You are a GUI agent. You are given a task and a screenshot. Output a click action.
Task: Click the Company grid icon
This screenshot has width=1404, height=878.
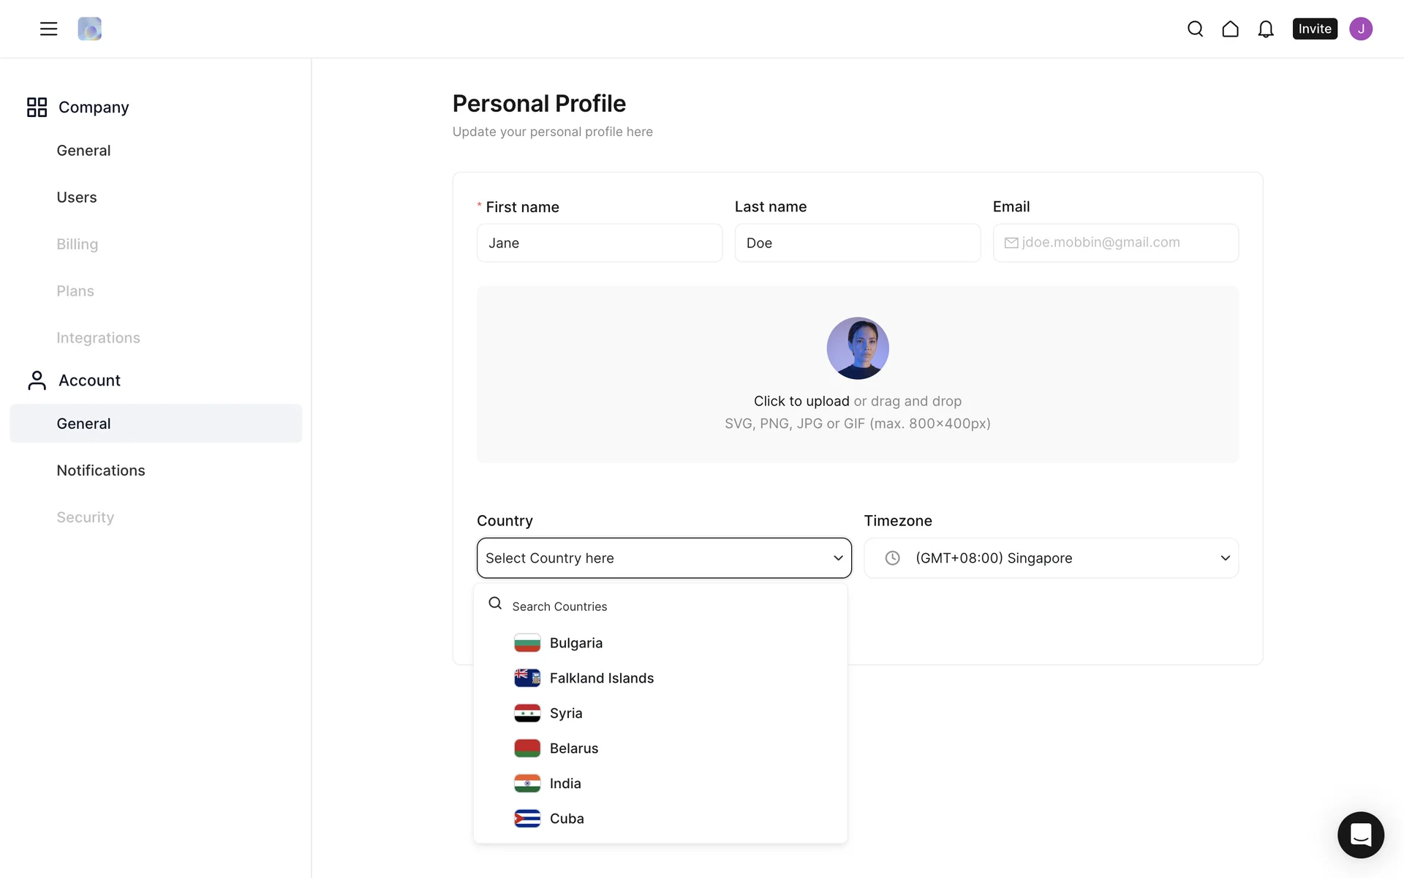click(x=37, y=107)
